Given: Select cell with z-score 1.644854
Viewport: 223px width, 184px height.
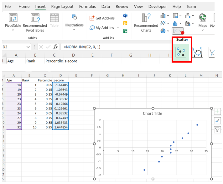Looking at the screenshot, I should [60, 127].
